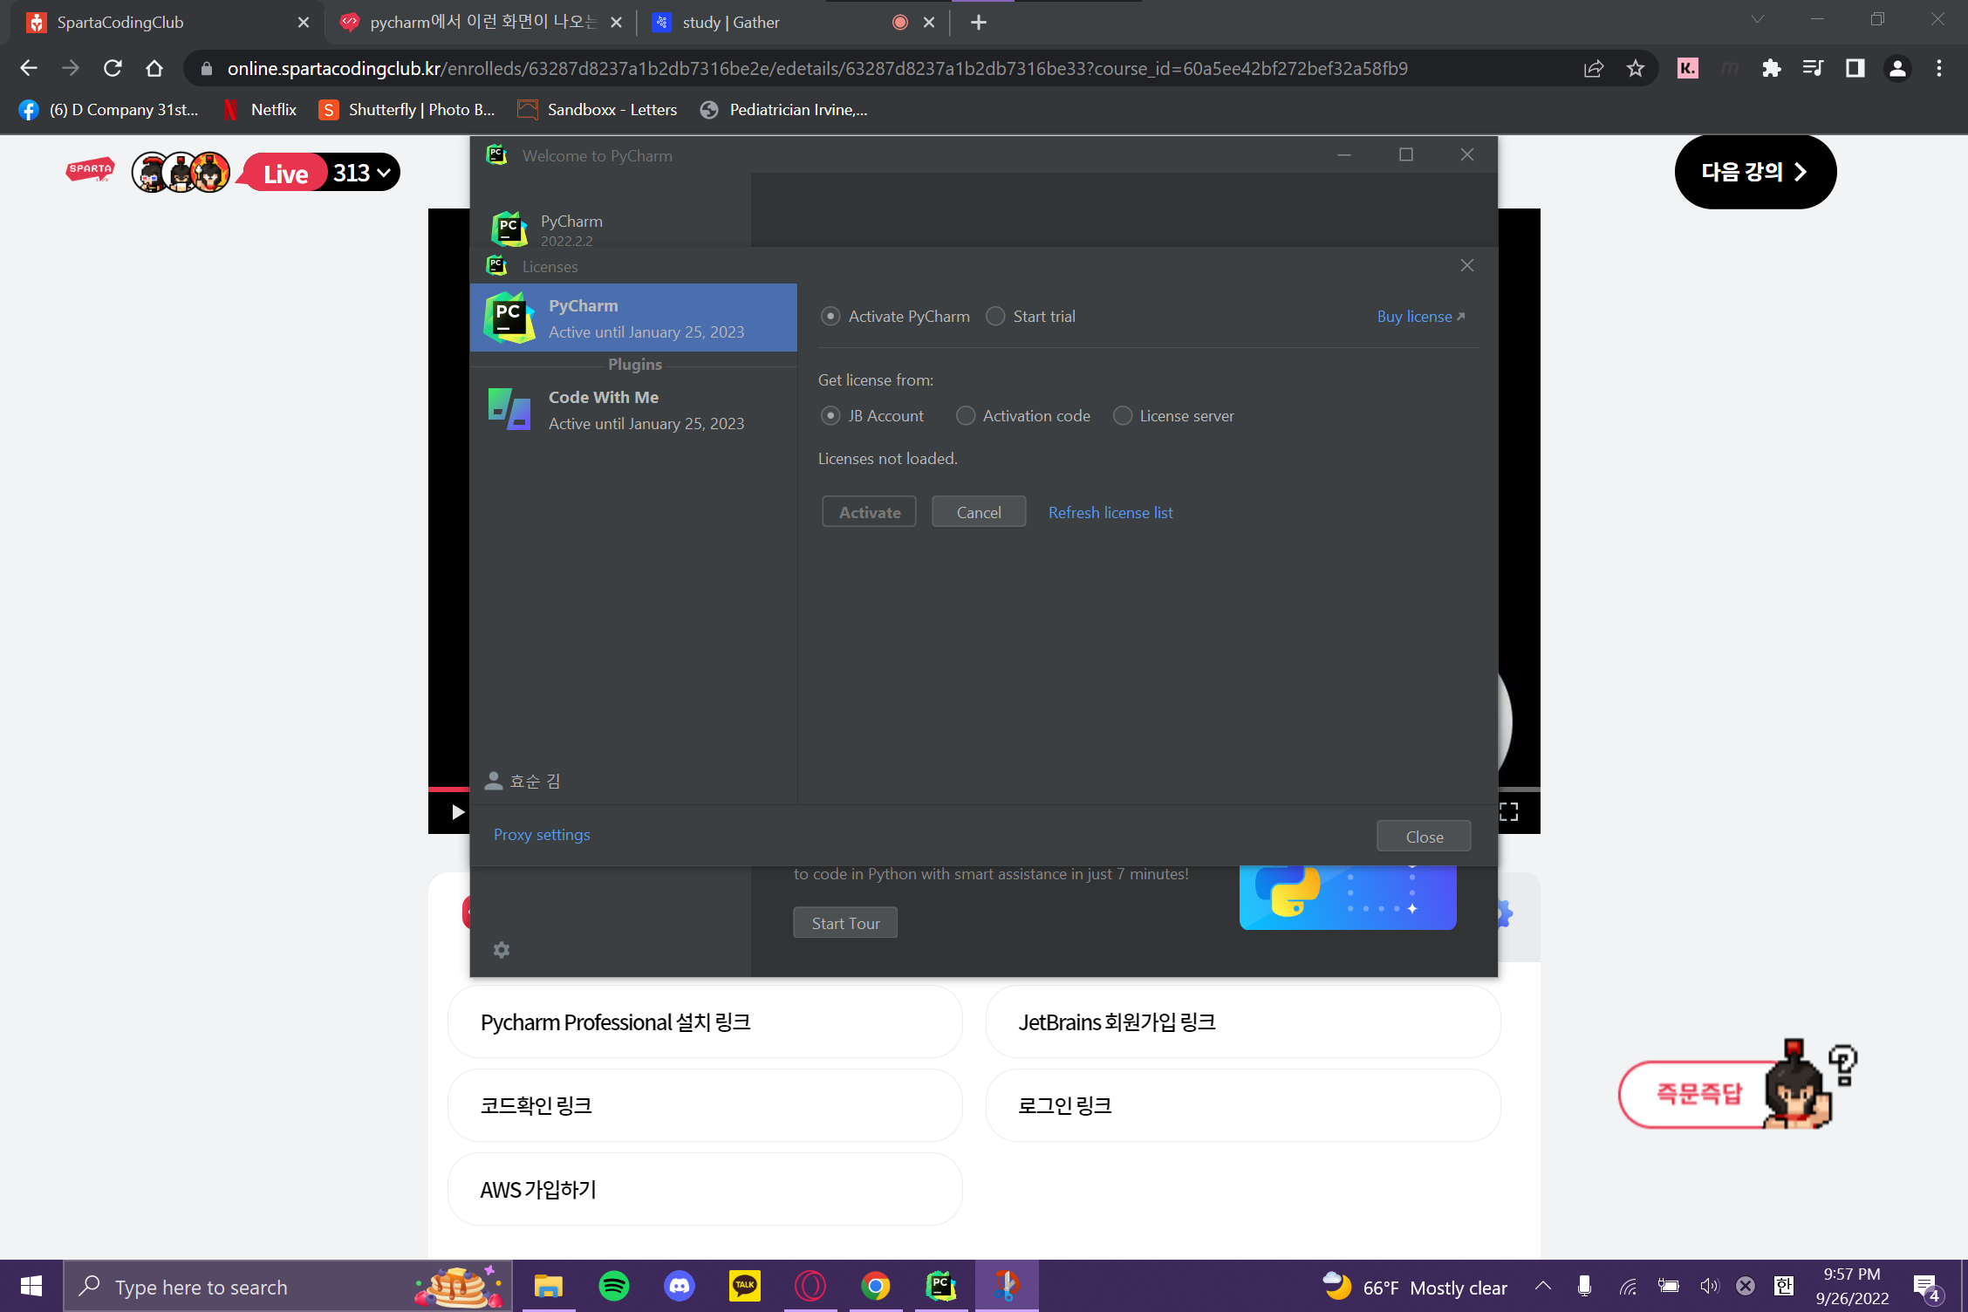Open the AWS 가입하기 card
1968x1312 pixels.
[705, 1190]
